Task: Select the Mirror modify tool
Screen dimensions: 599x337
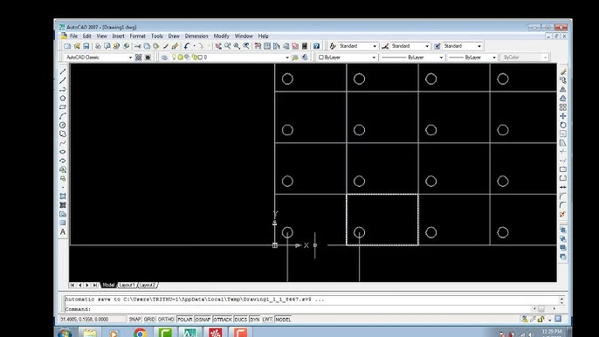Action: coord(563,89)
